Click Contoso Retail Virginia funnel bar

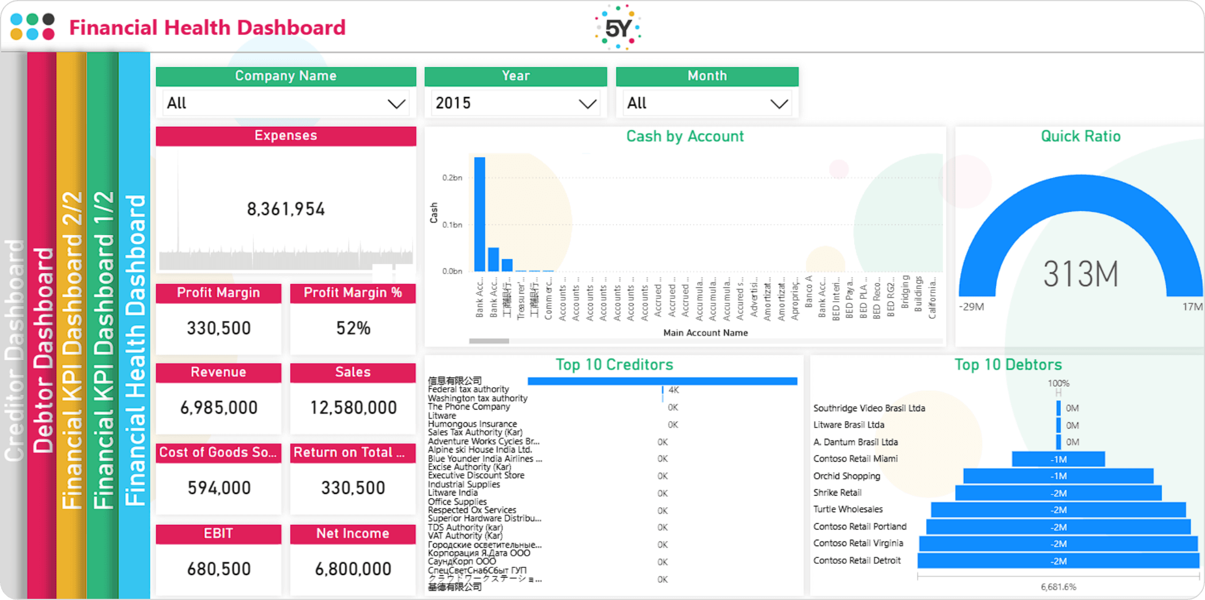tap(1059, 544)
